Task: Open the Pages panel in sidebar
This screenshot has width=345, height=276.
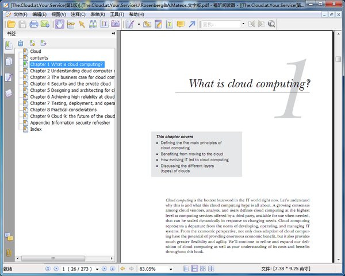Action: pos(9,61)
